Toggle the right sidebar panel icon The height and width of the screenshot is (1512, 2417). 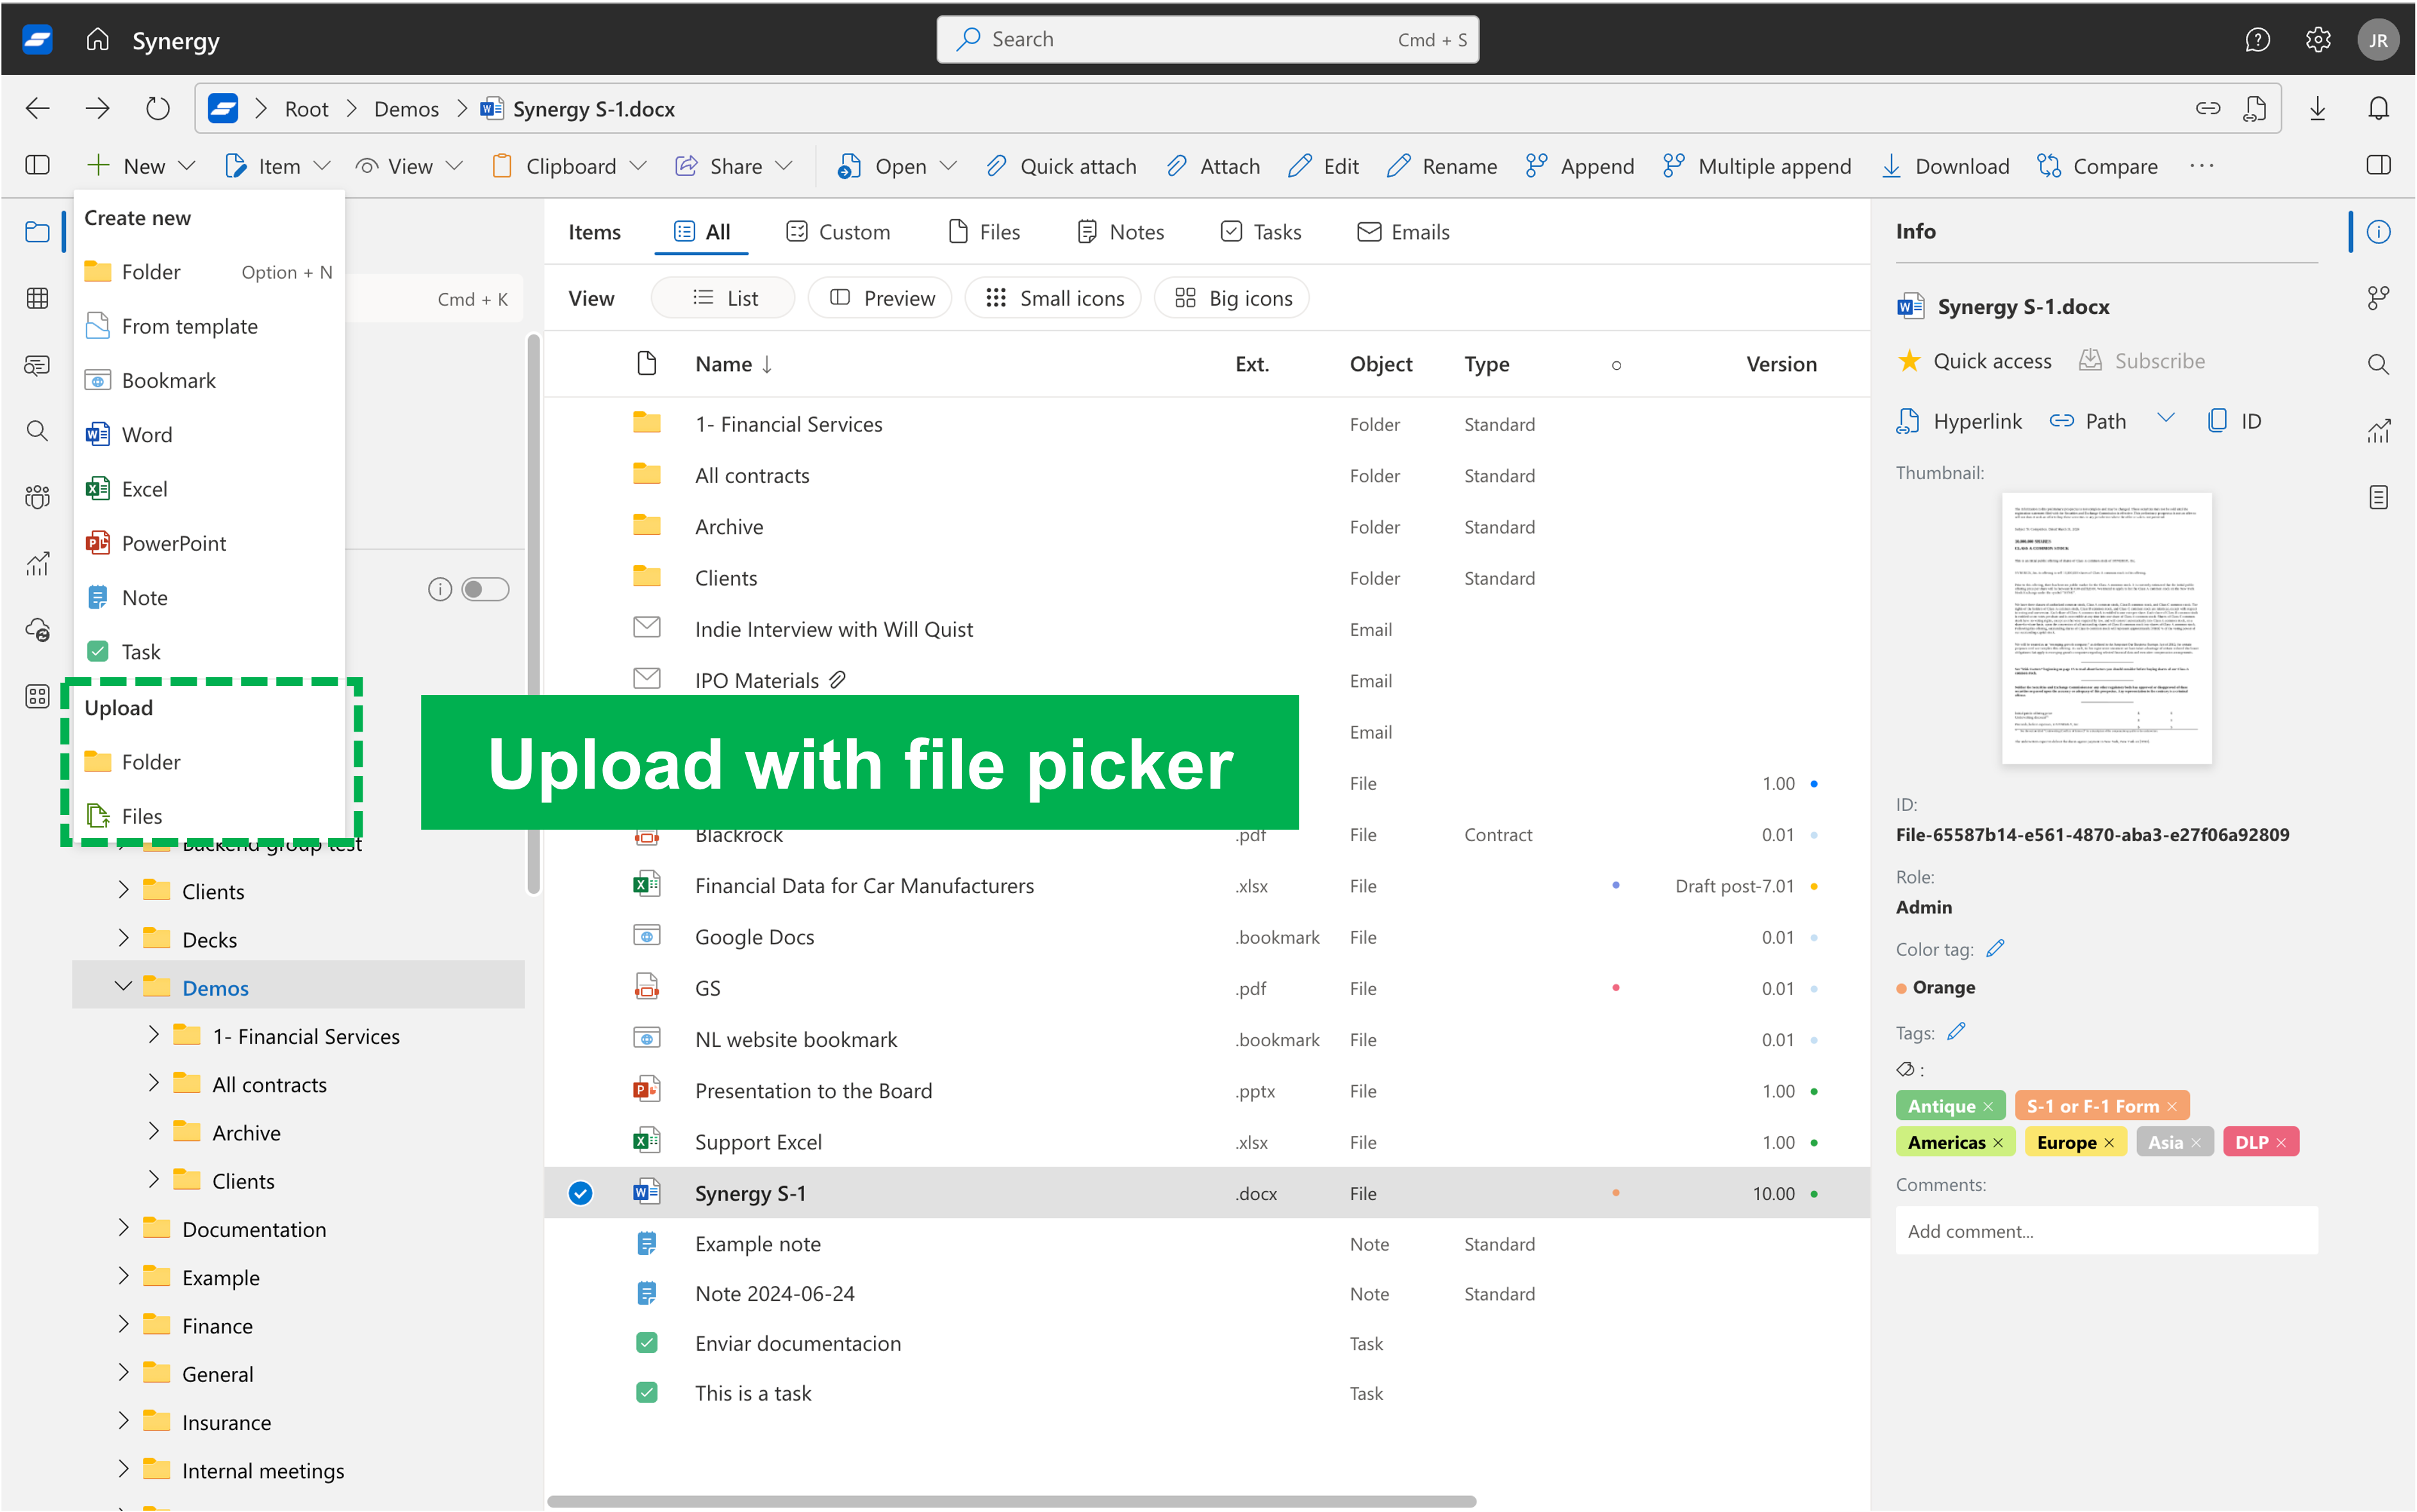point(2378,165)
